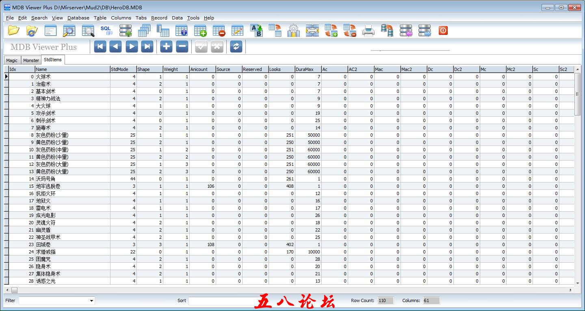Switch to the Magic tab
Viewport: 585px width, 311px height.
point(12,60)
